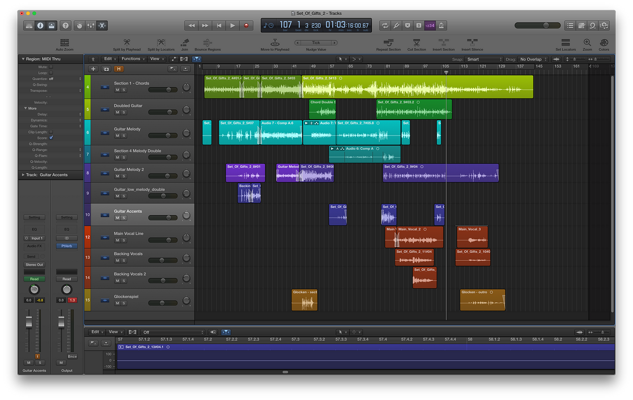Toggle count-in 1234 button
The width and height of the screenshot is (633, 400).
[x=430, y=26]
